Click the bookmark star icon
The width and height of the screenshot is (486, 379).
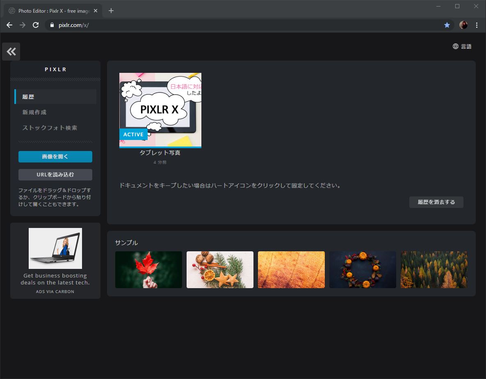tap(447, 25)
